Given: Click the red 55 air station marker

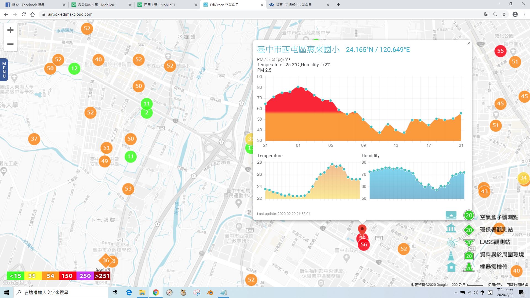Looking at the screenshot, I should tap(500, 51).
